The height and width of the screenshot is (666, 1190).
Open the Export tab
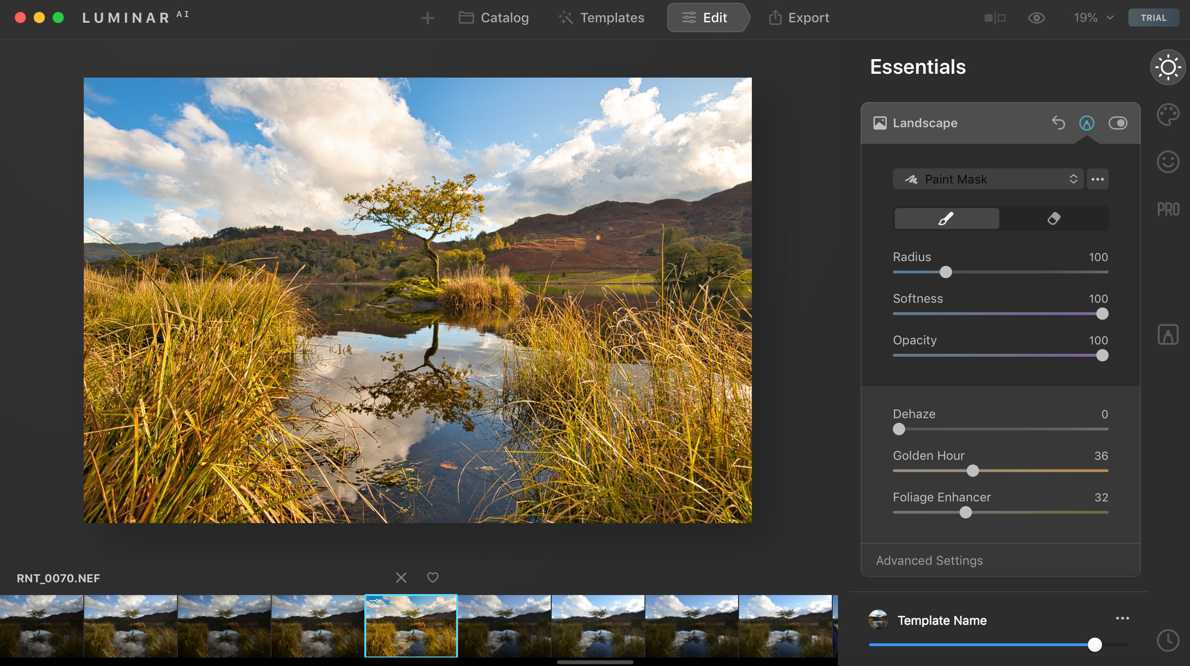[799, 18]
